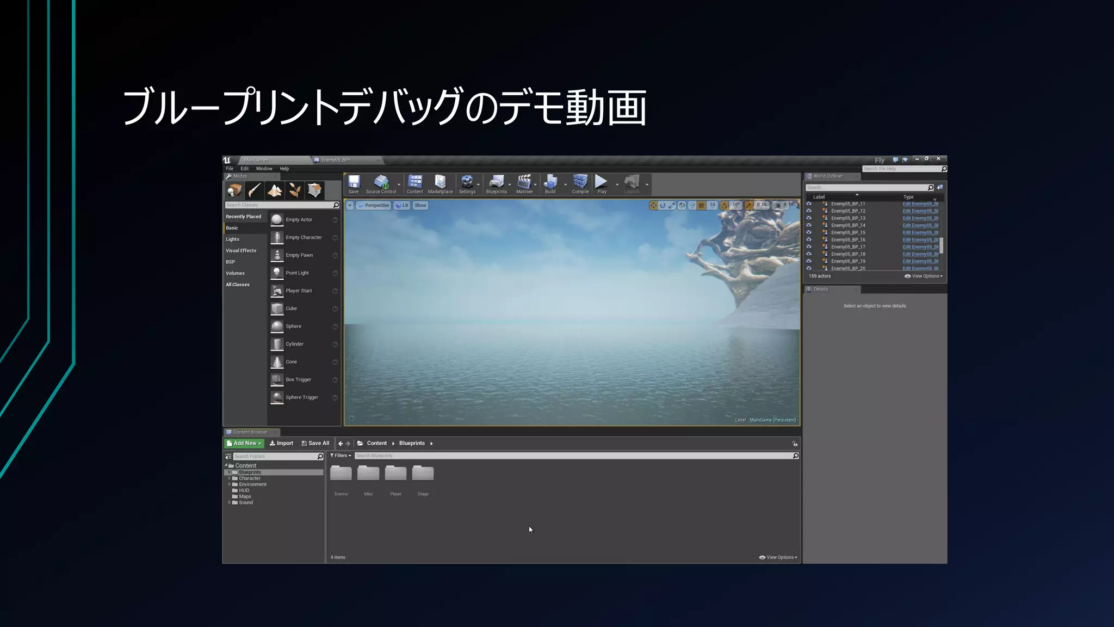Click the Show button in viewport
Viewport: 1114px width, 627px height.
click(x=420, y=206)
